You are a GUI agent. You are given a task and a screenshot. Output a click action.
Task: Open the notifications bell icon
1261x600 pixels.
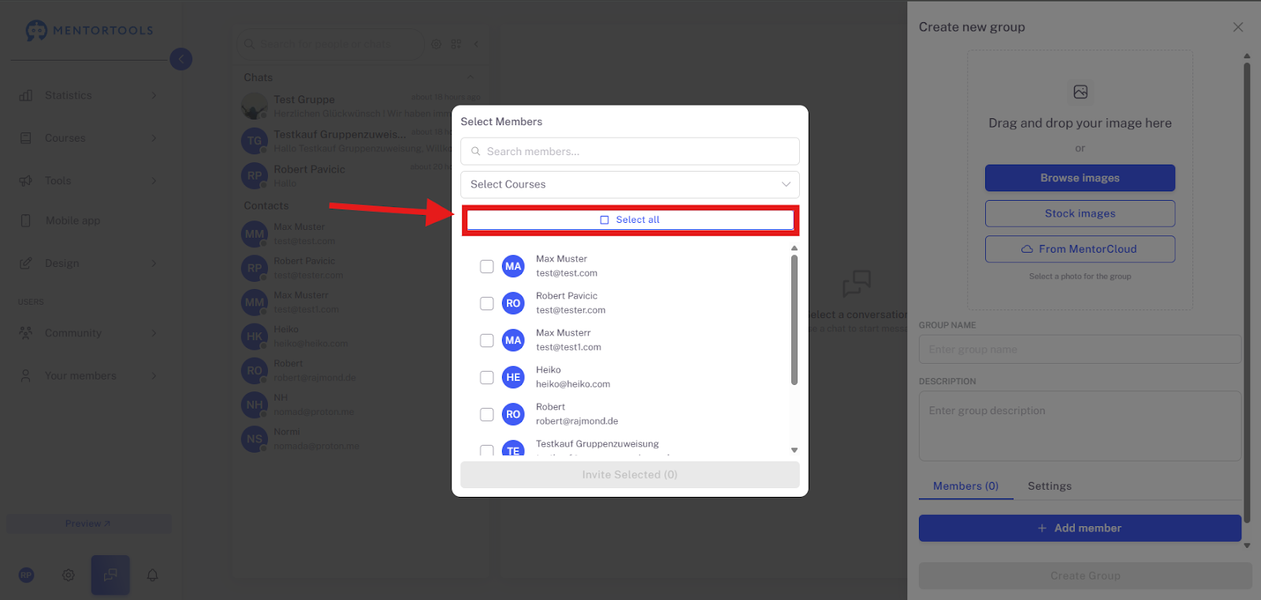point(153,575)
